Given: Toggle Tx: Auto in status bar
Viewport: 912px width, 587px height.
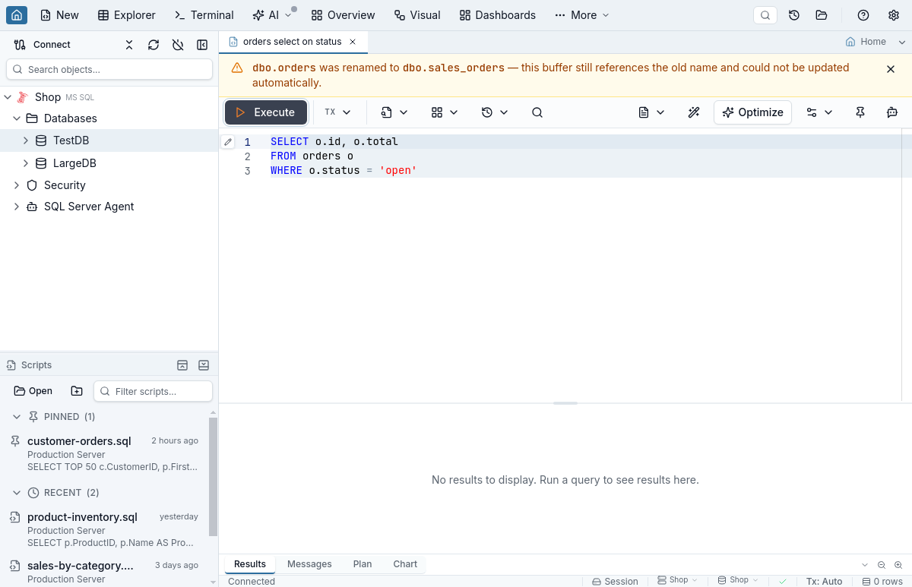Looking at the screenshot, I should tap(824, 581).
